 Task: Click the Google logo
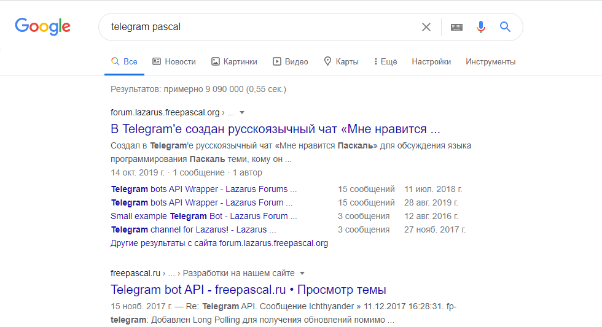(x=42, y=26)
